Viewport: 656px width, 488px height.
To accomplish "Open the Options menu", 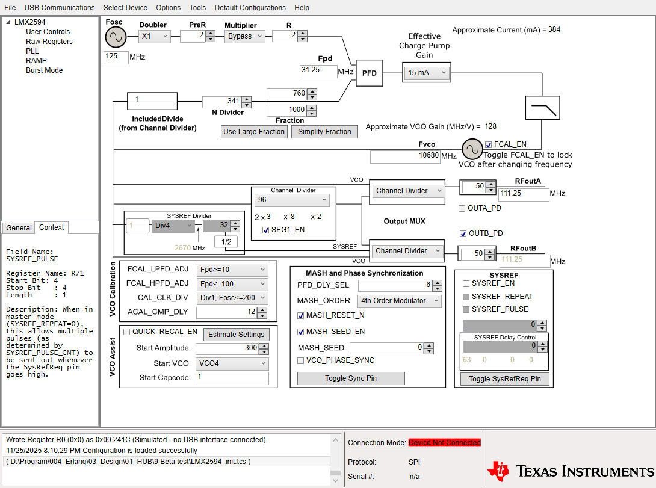I will click(168, 8).
